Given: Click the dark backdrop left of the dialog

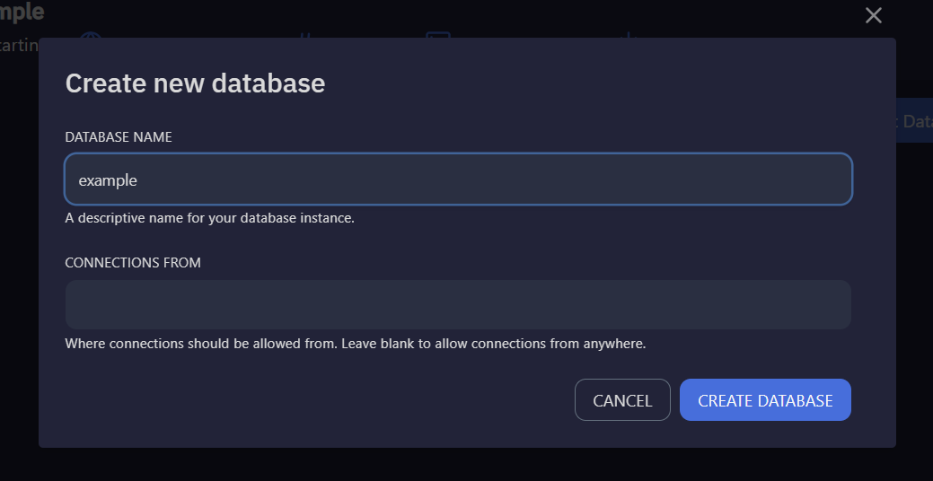Looking at the screenshot, I should tap(18, 269).
